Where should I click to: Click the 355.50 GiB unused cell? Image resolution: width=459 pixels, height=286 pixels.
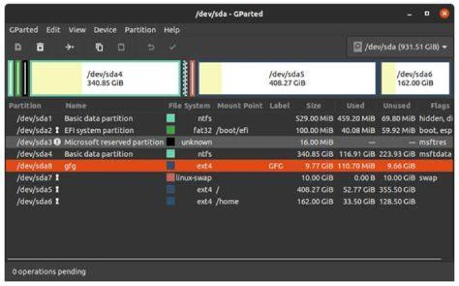tap(397, 190)
